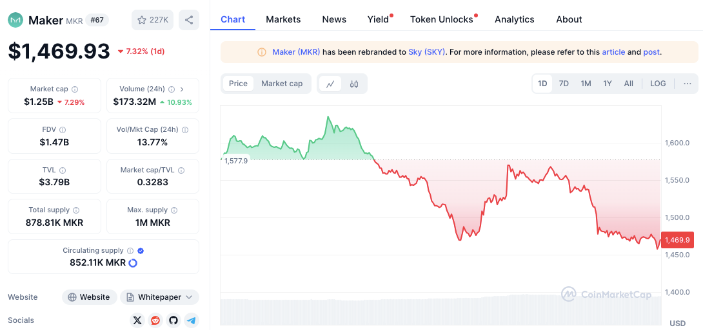Follow the Sky (SKY) rebrand link
Viewport: 703px width, 330px height.
427,52
